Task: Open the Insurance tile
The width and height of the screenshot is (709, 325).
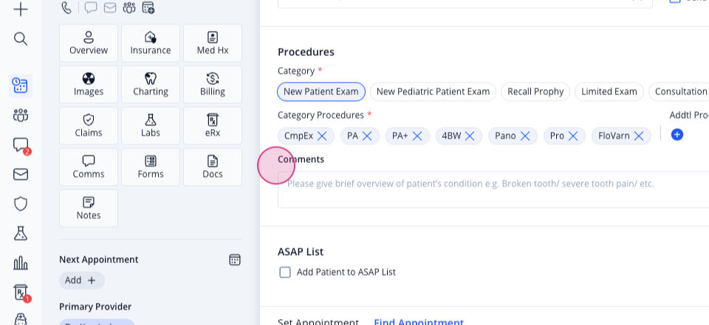Action: point(151,43)
